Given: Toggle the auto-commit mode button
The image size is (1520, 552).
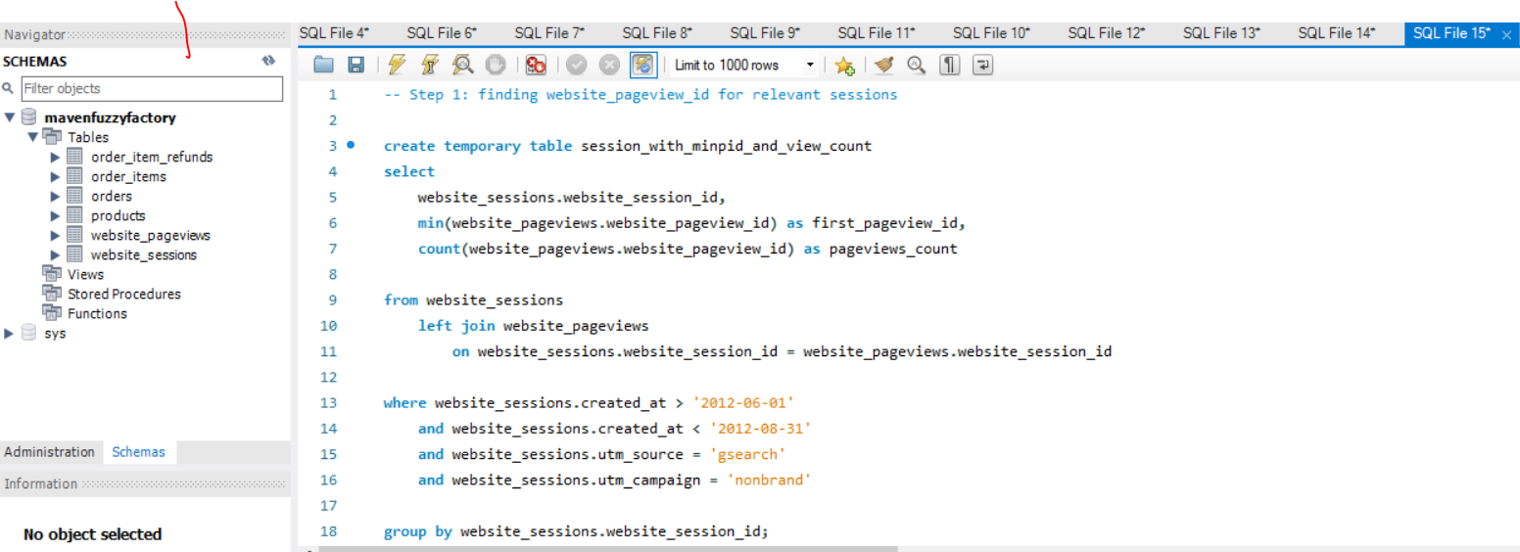Looking at the screenshot, I should coord(642,66).
